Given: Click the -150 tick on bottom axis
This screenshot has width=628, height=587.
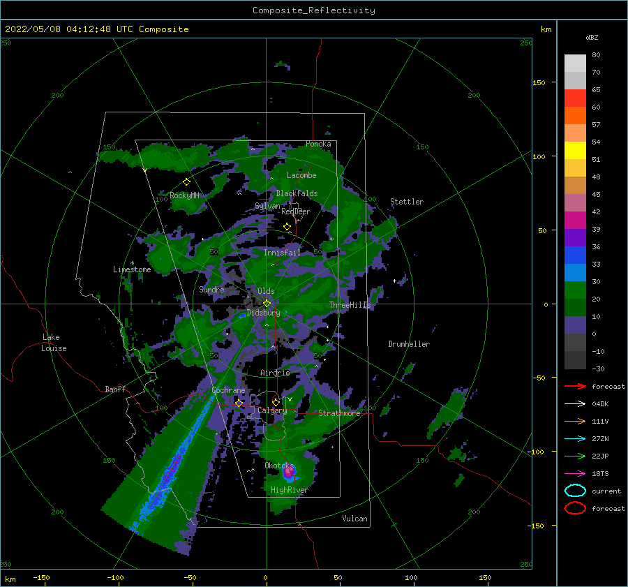Looking at the screenshot, I should (x=41, y=577).
